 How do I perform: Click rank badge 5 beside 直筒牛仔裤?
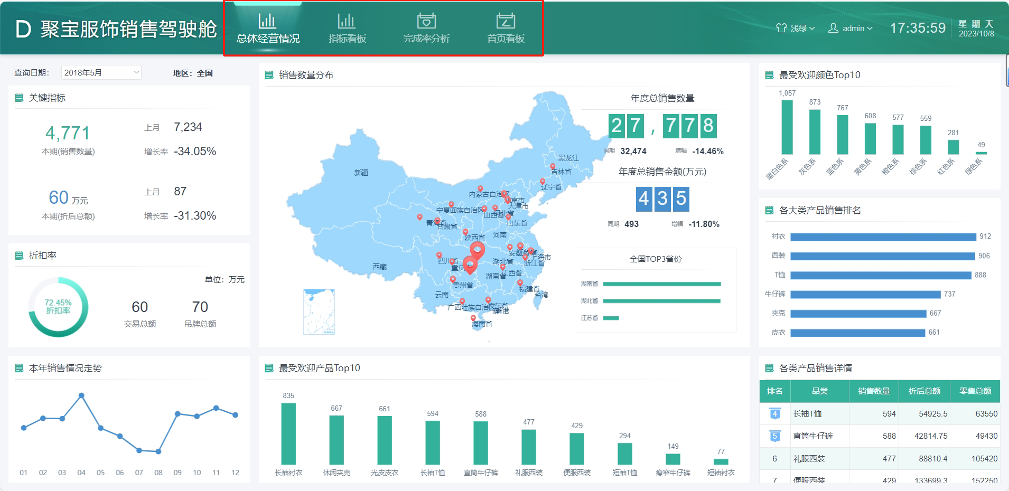[x=774, y=436]
